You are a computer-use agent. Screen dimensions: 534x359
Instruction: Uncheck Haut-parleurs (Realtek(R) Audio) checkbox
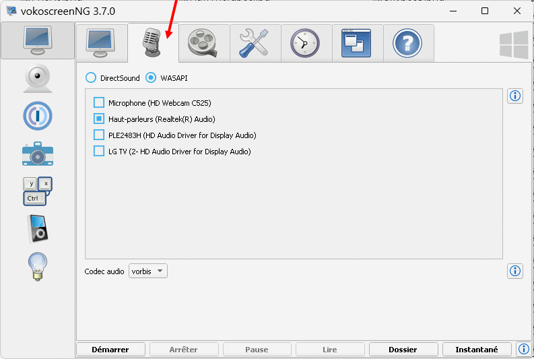pyautogui.click(x=99, y=119)
